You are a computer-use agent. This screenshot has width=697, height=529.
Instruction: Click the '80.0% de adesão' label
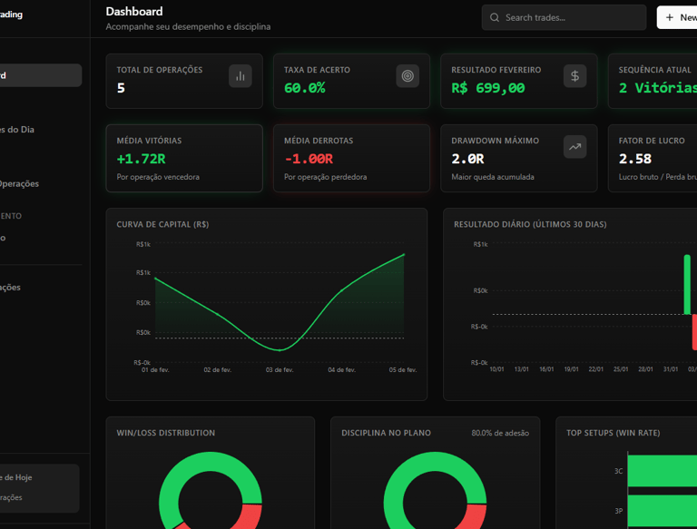(x=500, y=433)
